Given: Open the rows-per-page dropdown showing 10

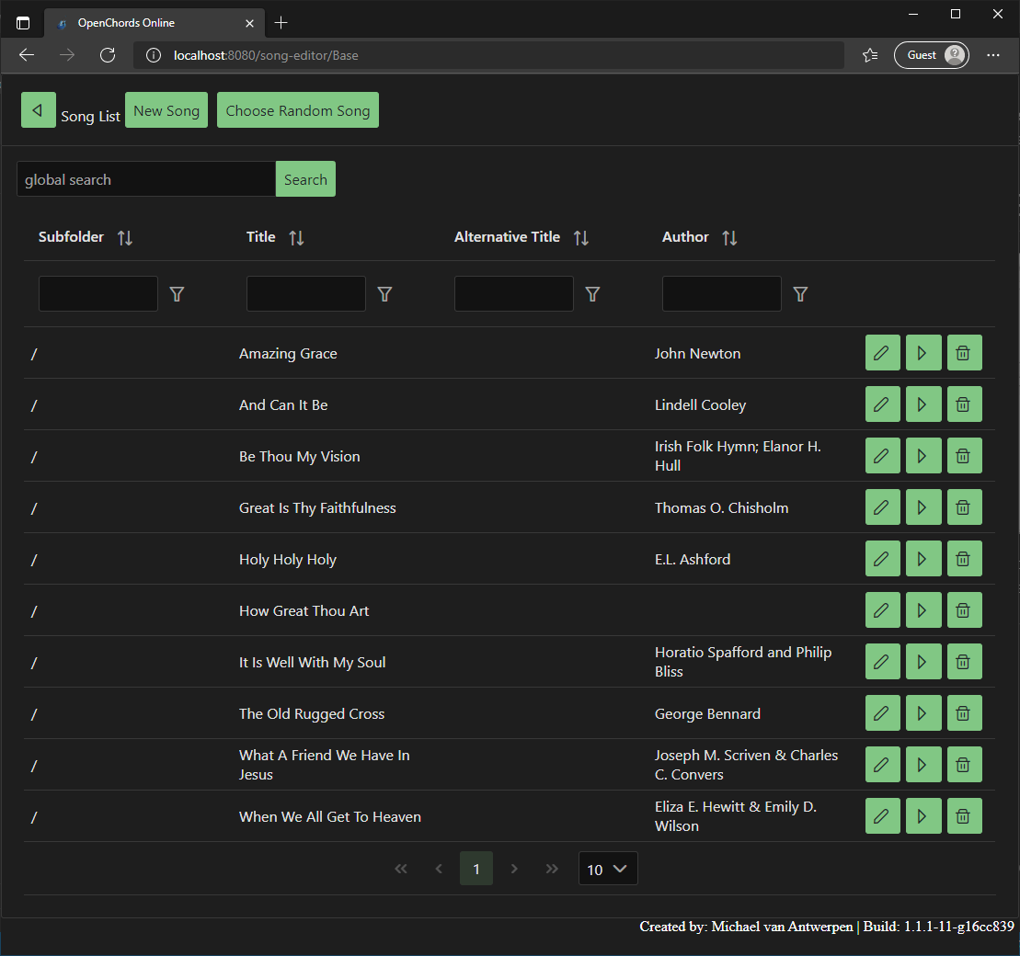Looking at the screenshot, I should pyautogui.click(x=607, y=868).
